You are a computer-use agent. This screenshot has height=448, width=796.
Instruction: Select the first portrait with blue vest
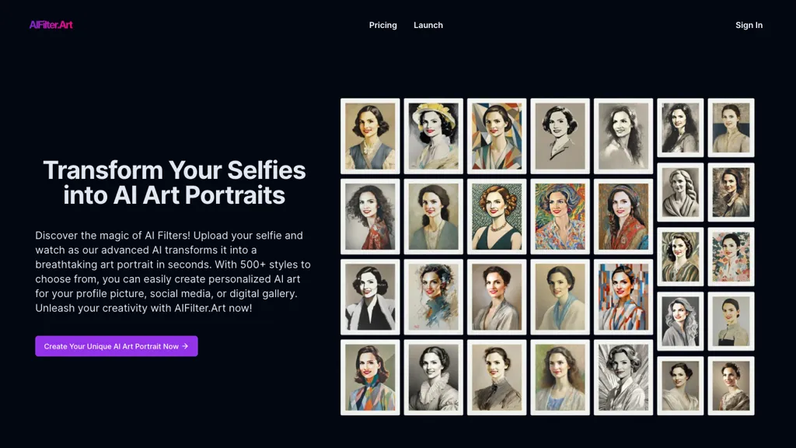370,136
